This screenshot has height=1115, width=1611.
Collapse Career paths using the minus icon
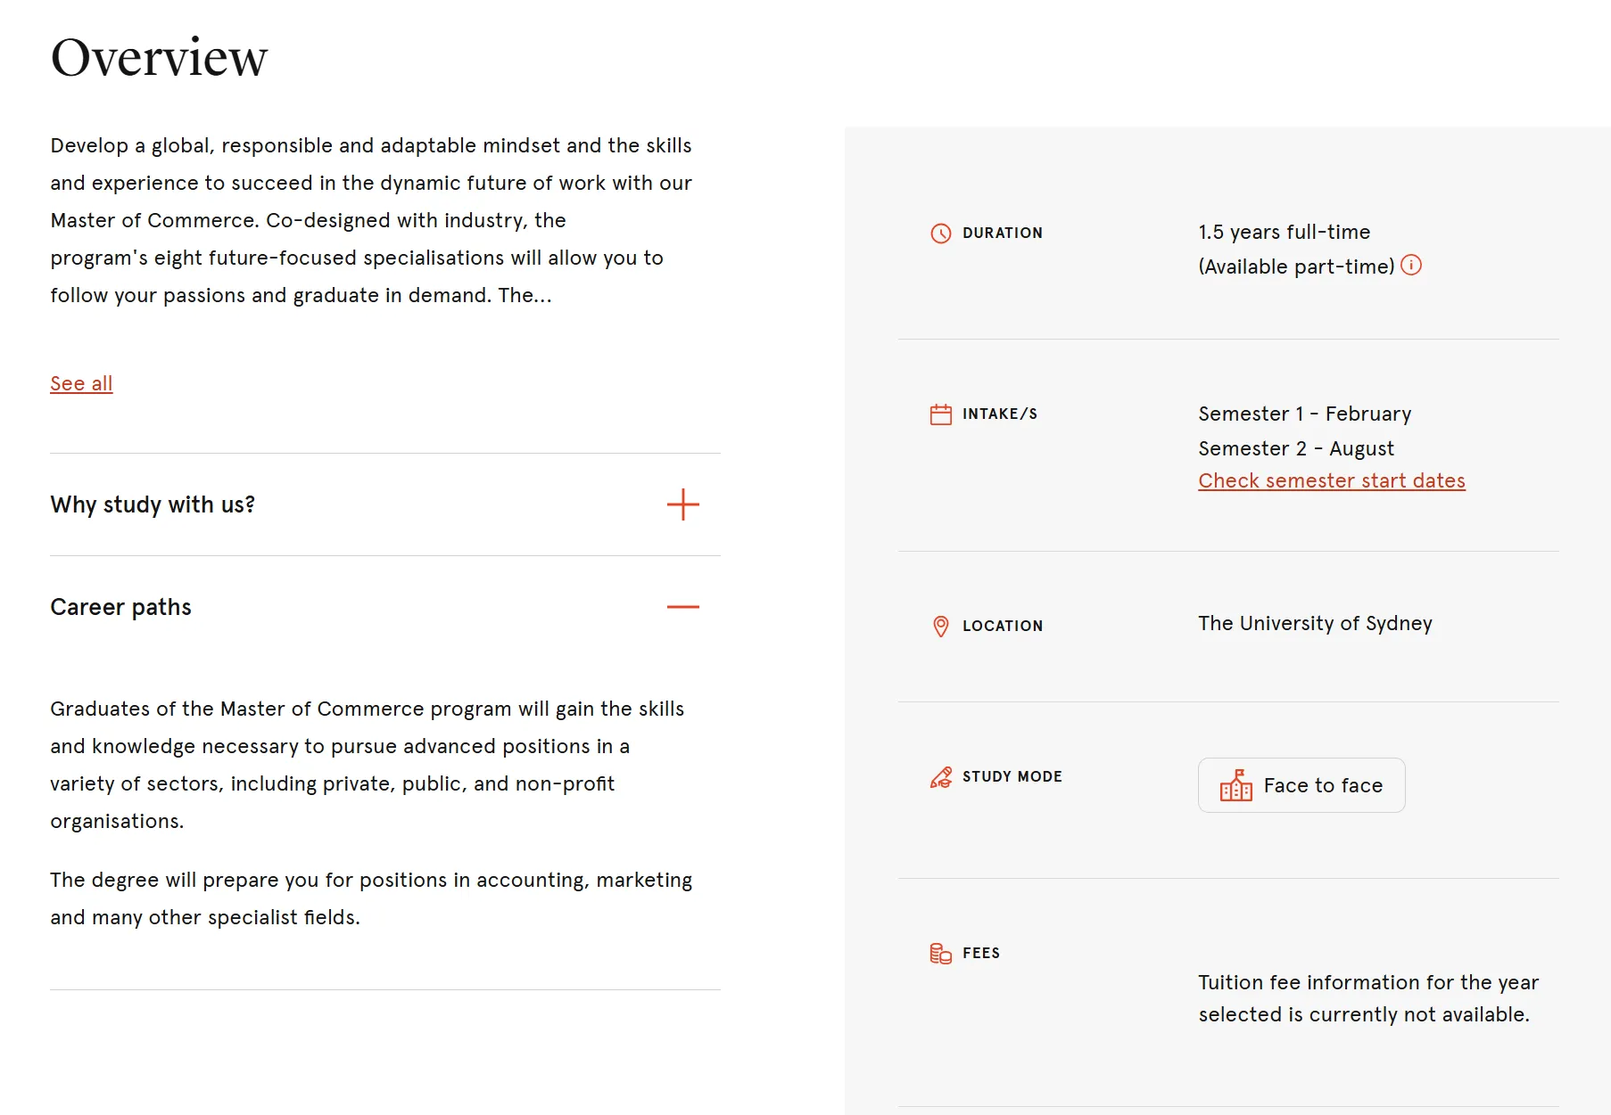(x=682, y=607)
